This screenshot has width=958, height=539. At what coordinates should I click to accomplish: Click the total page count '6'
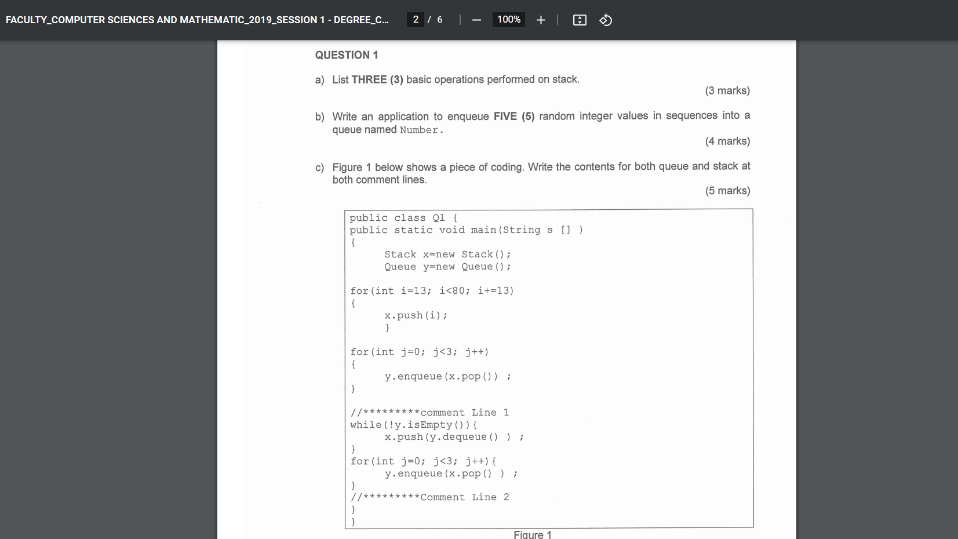(439, 20)
